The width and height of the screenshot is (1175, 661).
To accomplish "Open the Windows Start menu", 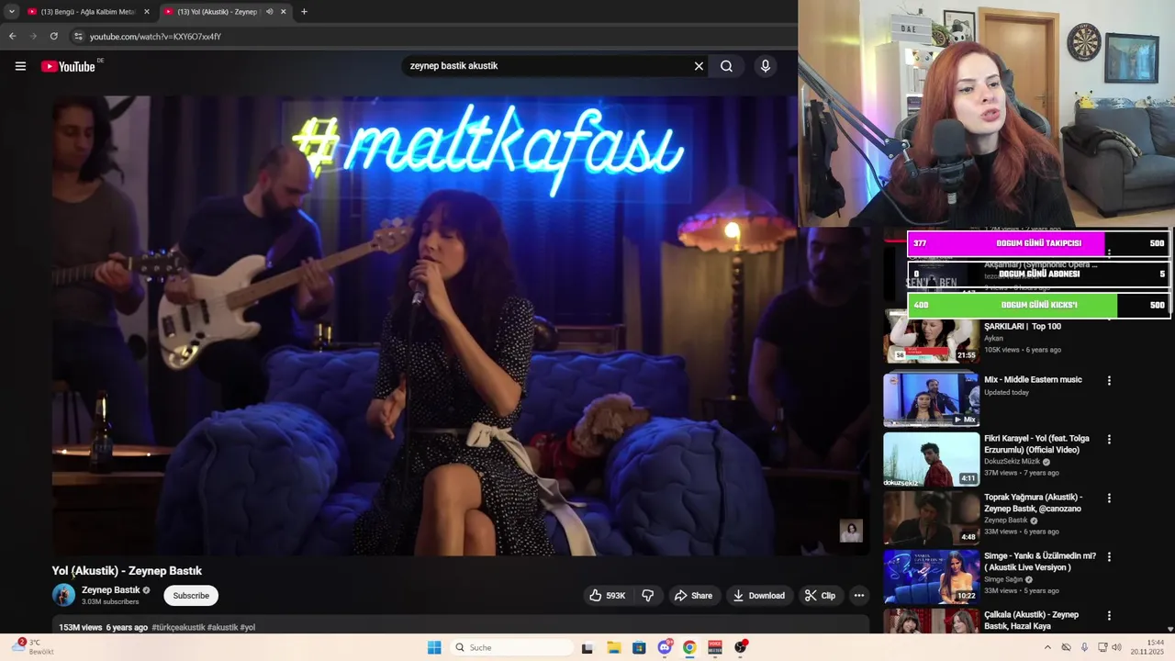I will 434,647.
